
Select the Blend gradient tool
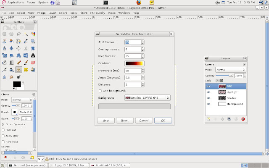click(11, 63)
